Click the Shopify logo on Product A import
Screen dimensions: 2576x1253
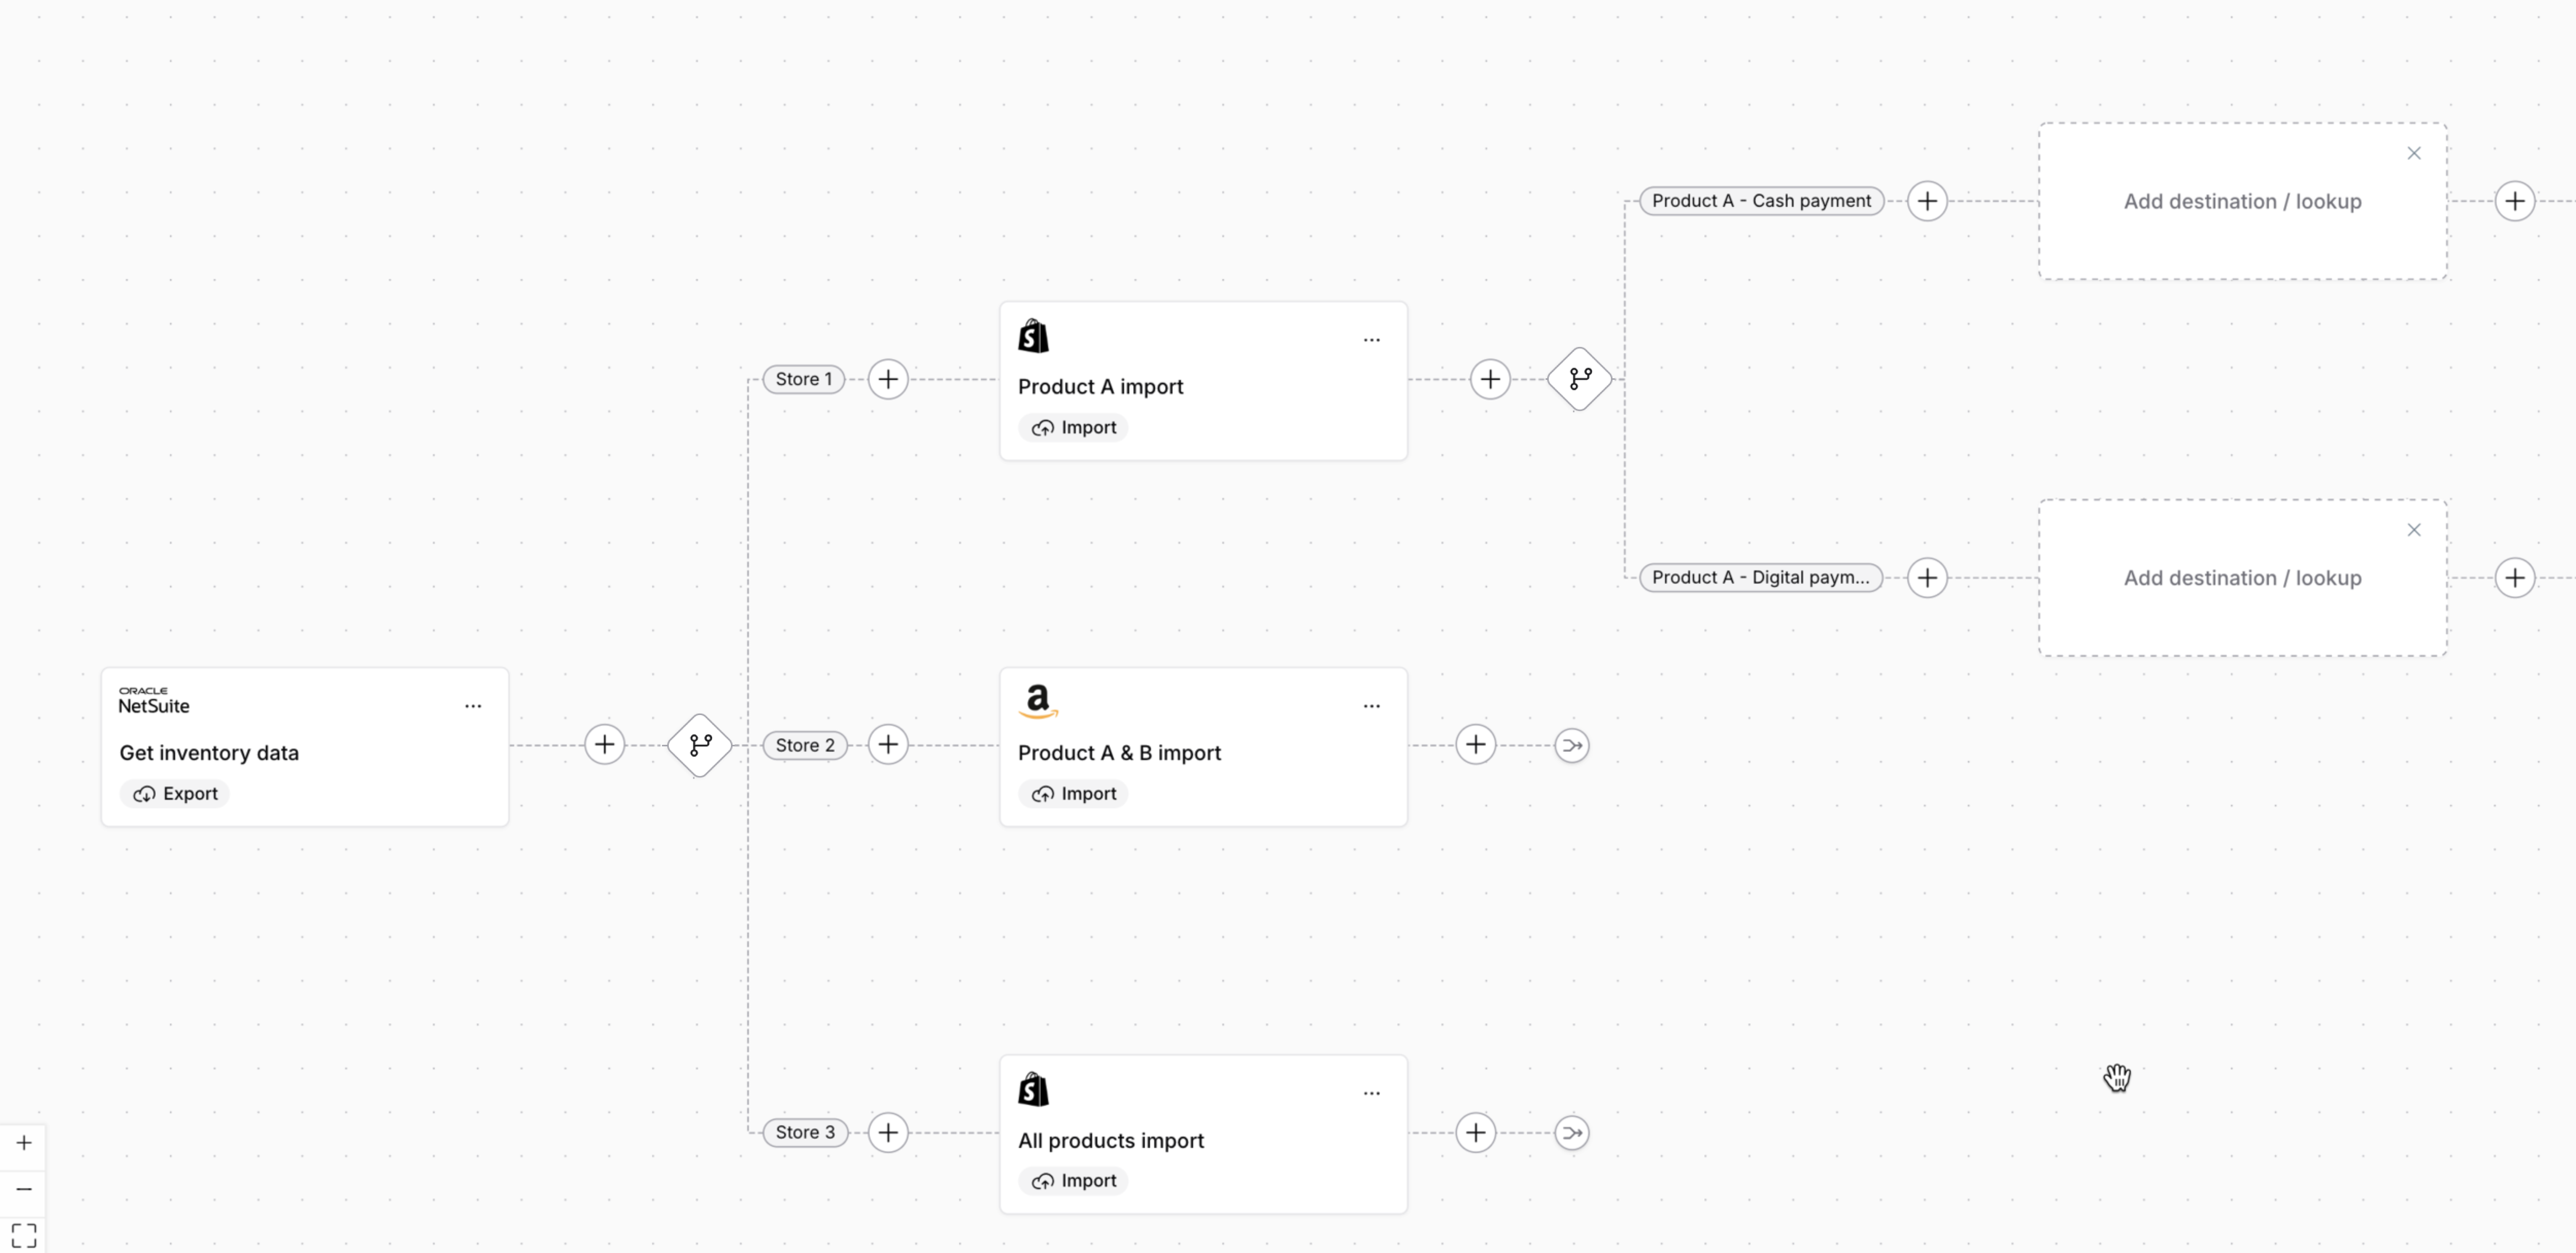1034,336
